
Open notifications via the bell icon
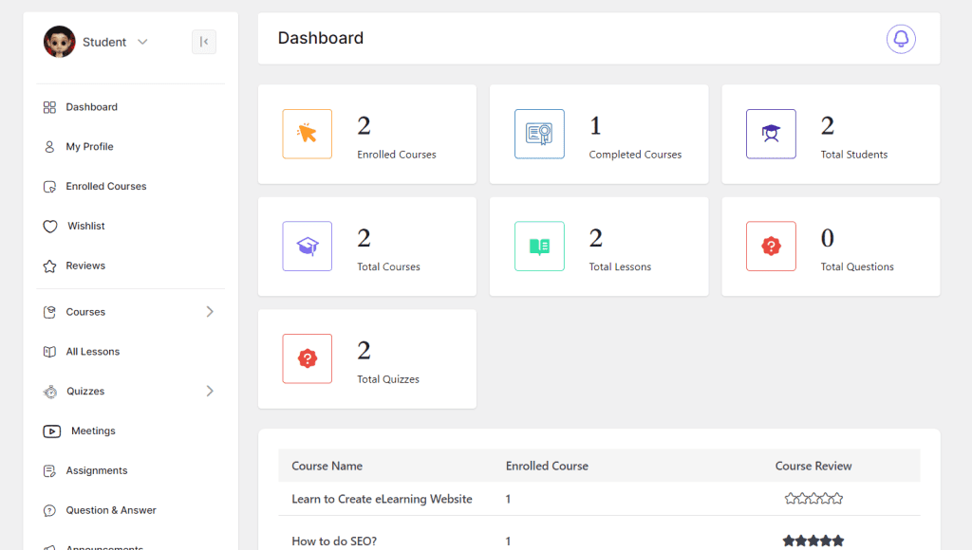[900, 39]
